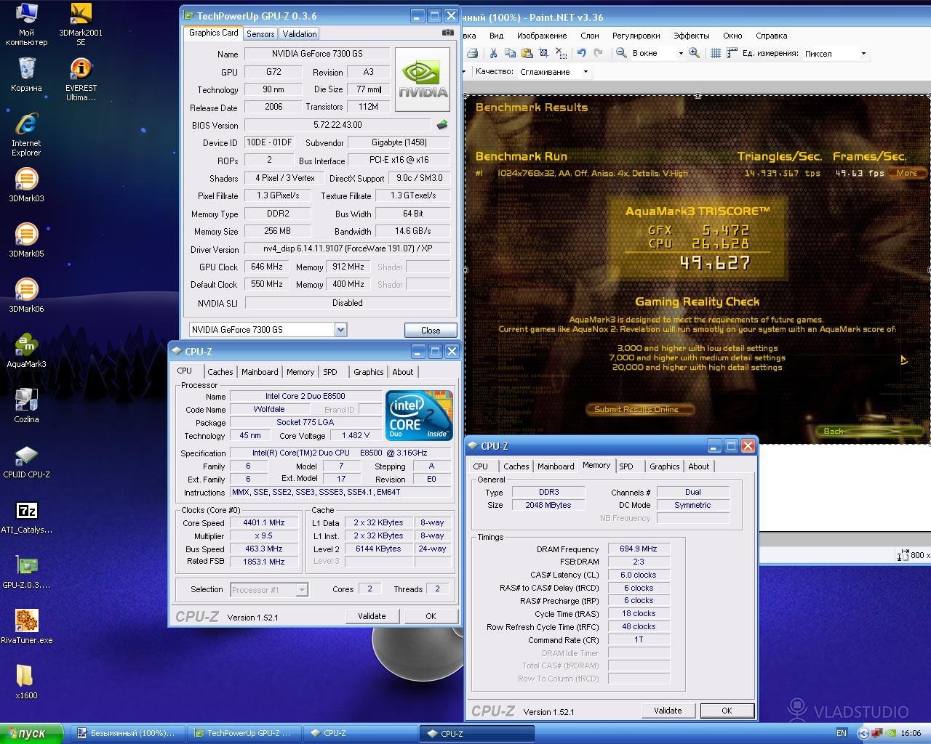Switch to the Sensors tab in GPU-Z
931x744 pixels.
tap(260, 34)
